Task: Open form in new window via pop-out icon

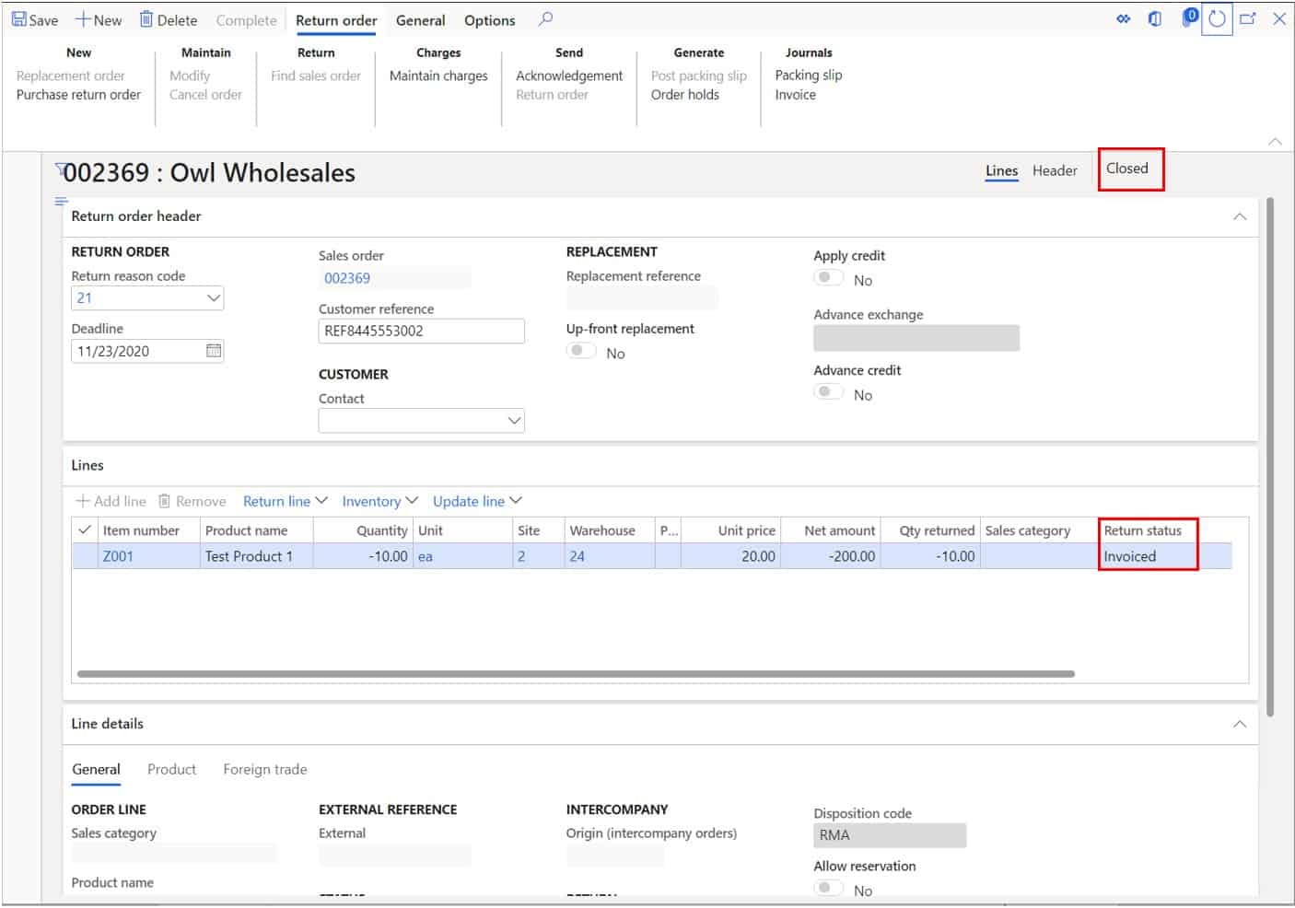Action: tap(1248, 18)
